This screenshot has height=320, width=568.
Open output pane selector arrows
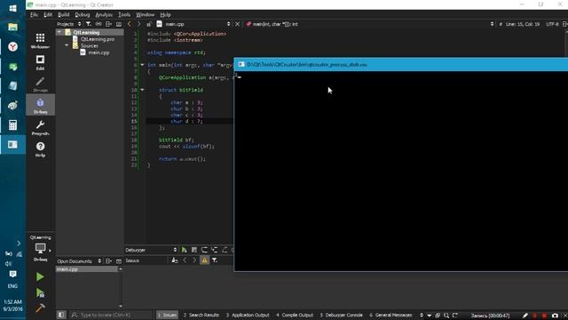click(422, 315)
